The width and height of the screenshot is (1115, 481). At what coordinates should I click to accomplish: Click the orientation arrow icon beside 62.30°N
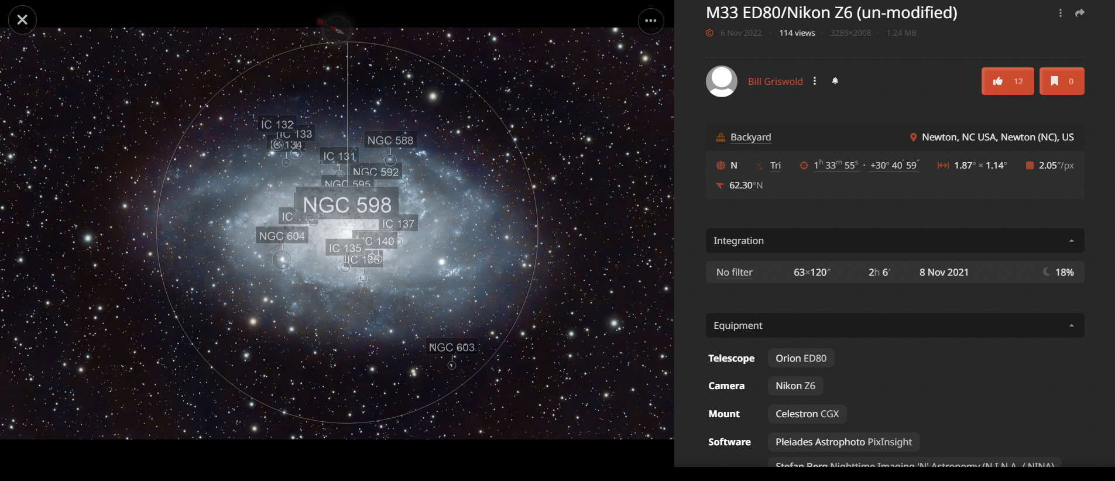point(721,185)
